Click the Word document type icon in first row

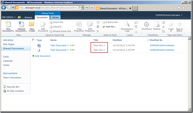39,45
